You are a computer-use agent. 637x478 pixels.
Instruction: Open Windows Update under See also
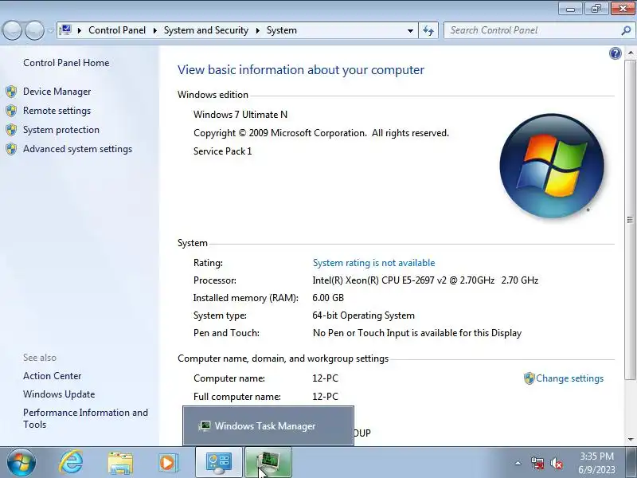[59, 394]
